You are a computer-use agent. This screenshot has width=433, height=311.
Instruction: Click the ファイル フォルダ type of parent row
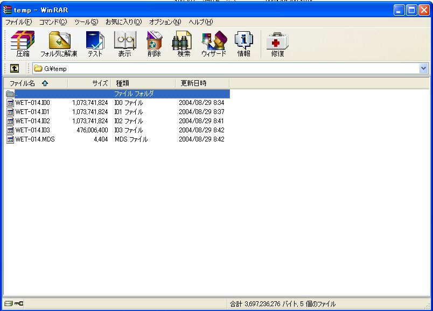[x=134, y=94]
